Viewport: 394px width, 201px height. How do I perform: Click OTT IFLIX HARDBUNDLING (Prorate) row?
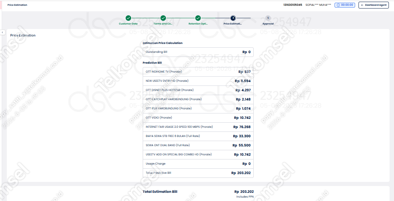pyautogui.click(x=198, y=109)
